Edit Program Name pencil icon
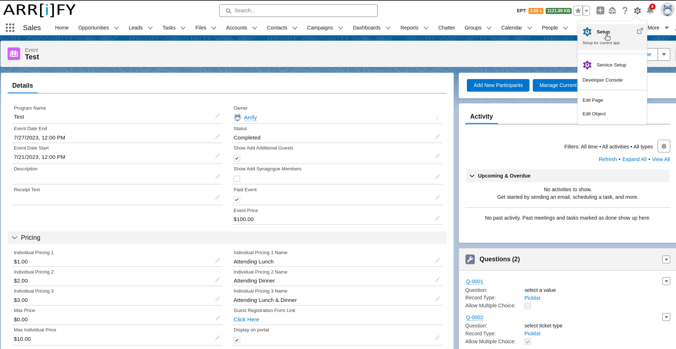Screen dimensions: 676x349 [217, 116]
